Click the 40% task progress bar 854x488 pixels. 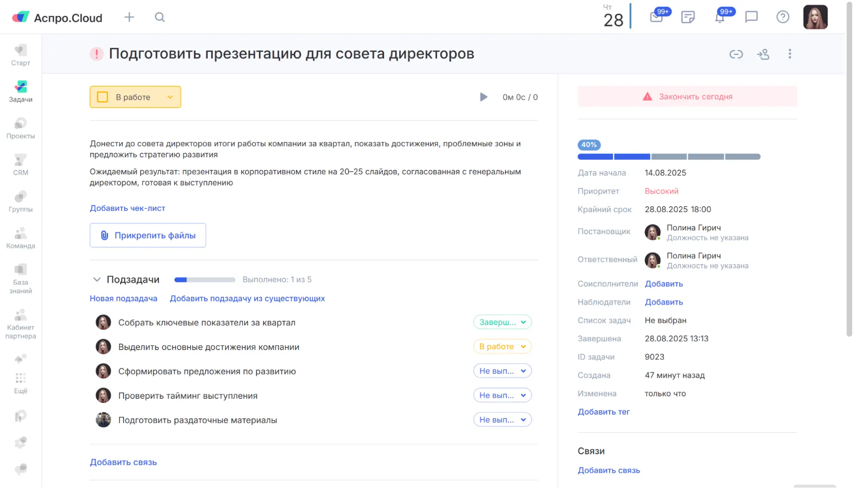669,157
